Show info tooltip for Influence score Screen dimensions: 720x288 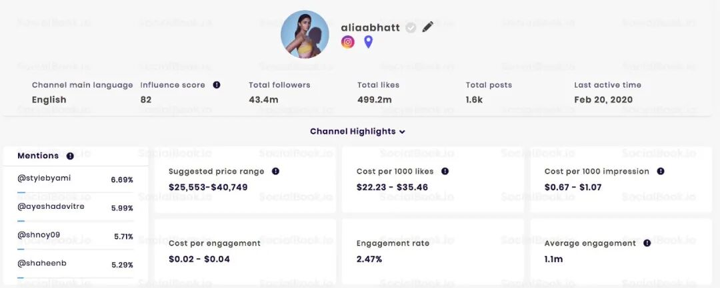tap(216, 84)
